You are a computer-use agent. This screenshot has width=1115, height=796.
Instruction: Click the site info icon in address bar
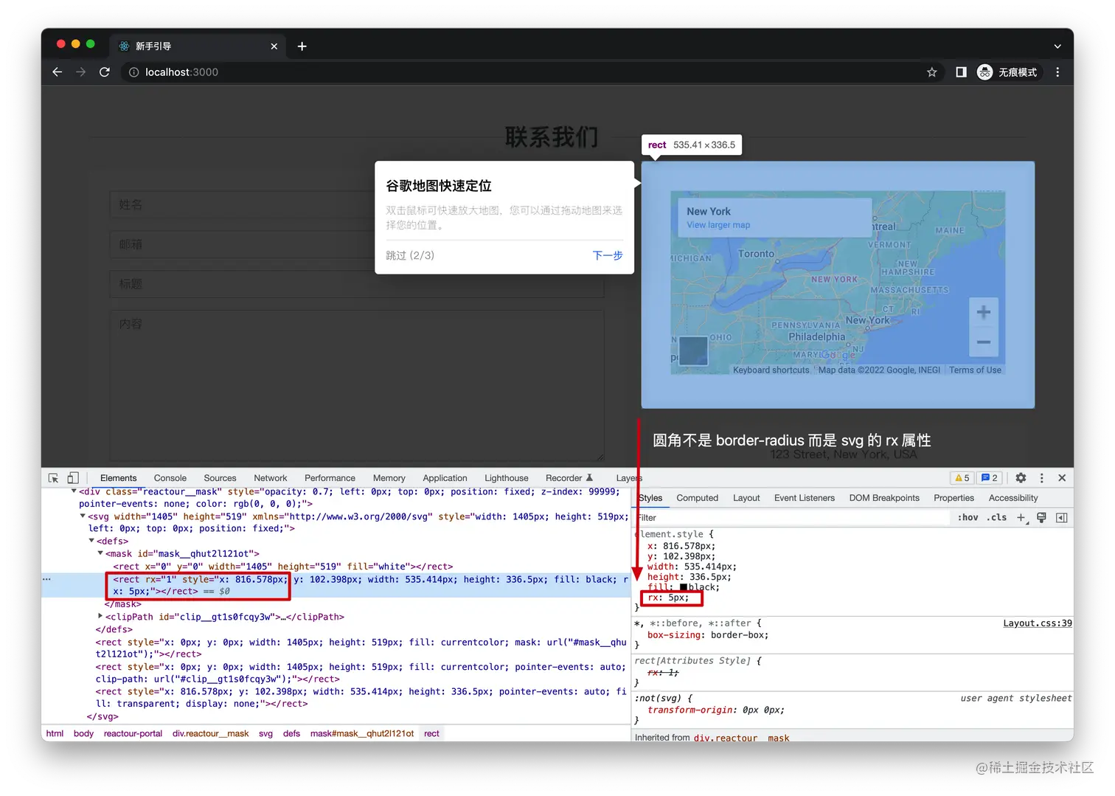click(x=134, y=72)
